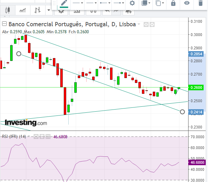Click the blue price label 0.2414
212x182 pixels.
[196, 112]
